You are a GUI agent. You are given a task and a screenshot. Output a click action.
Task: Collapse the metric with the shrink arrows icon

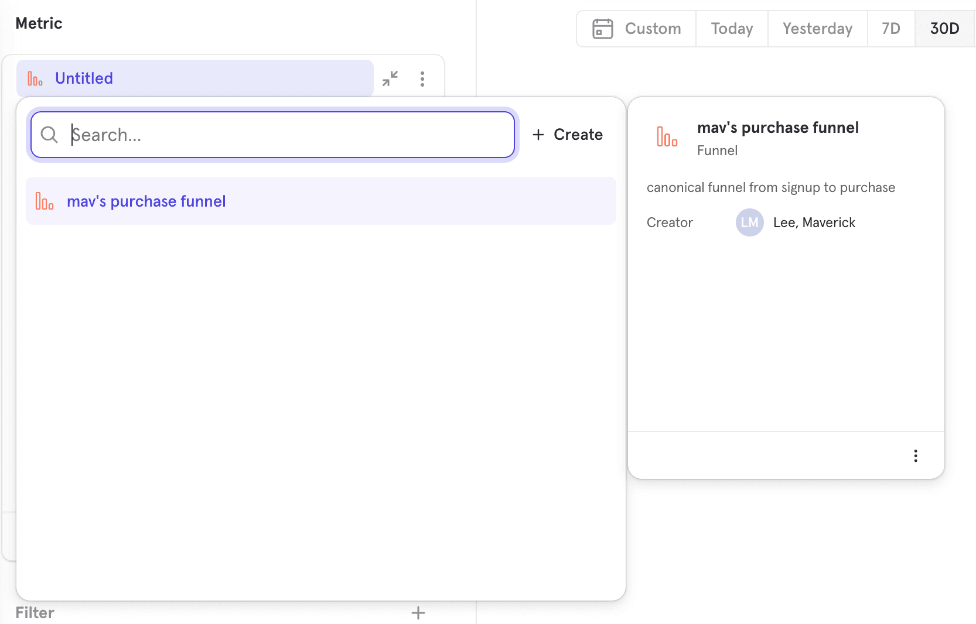point(390,78)
